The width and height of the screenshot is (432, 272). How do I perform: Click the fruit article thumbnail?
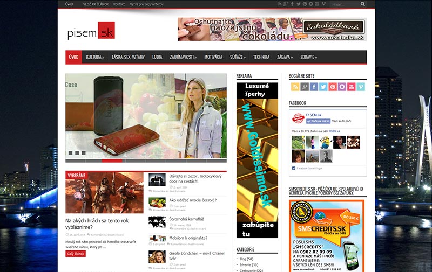(x=157, y=203)
